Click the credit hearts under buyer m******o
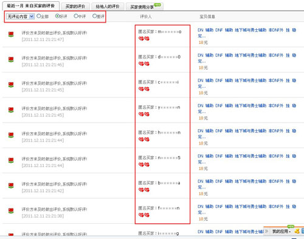This screenshot has width=304, height=239. point(144,38)
